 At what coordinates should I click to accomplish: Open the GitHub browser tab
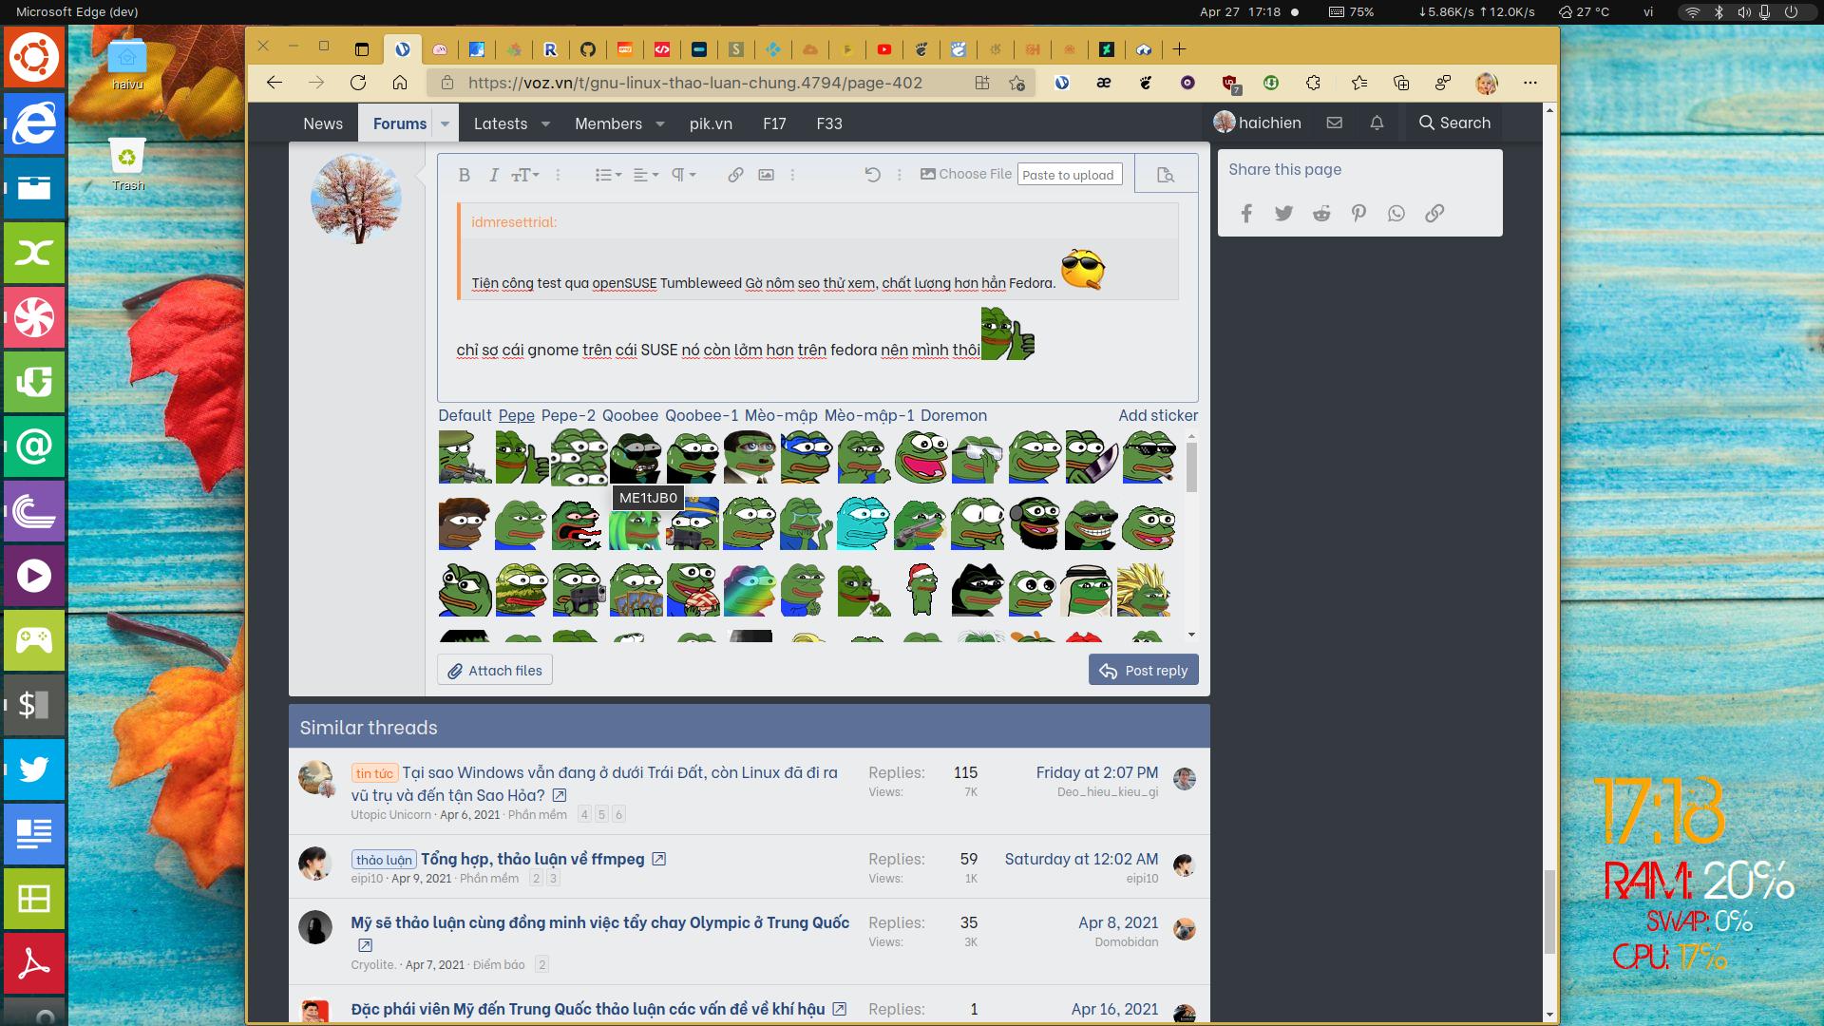click(x=588, y=49)
